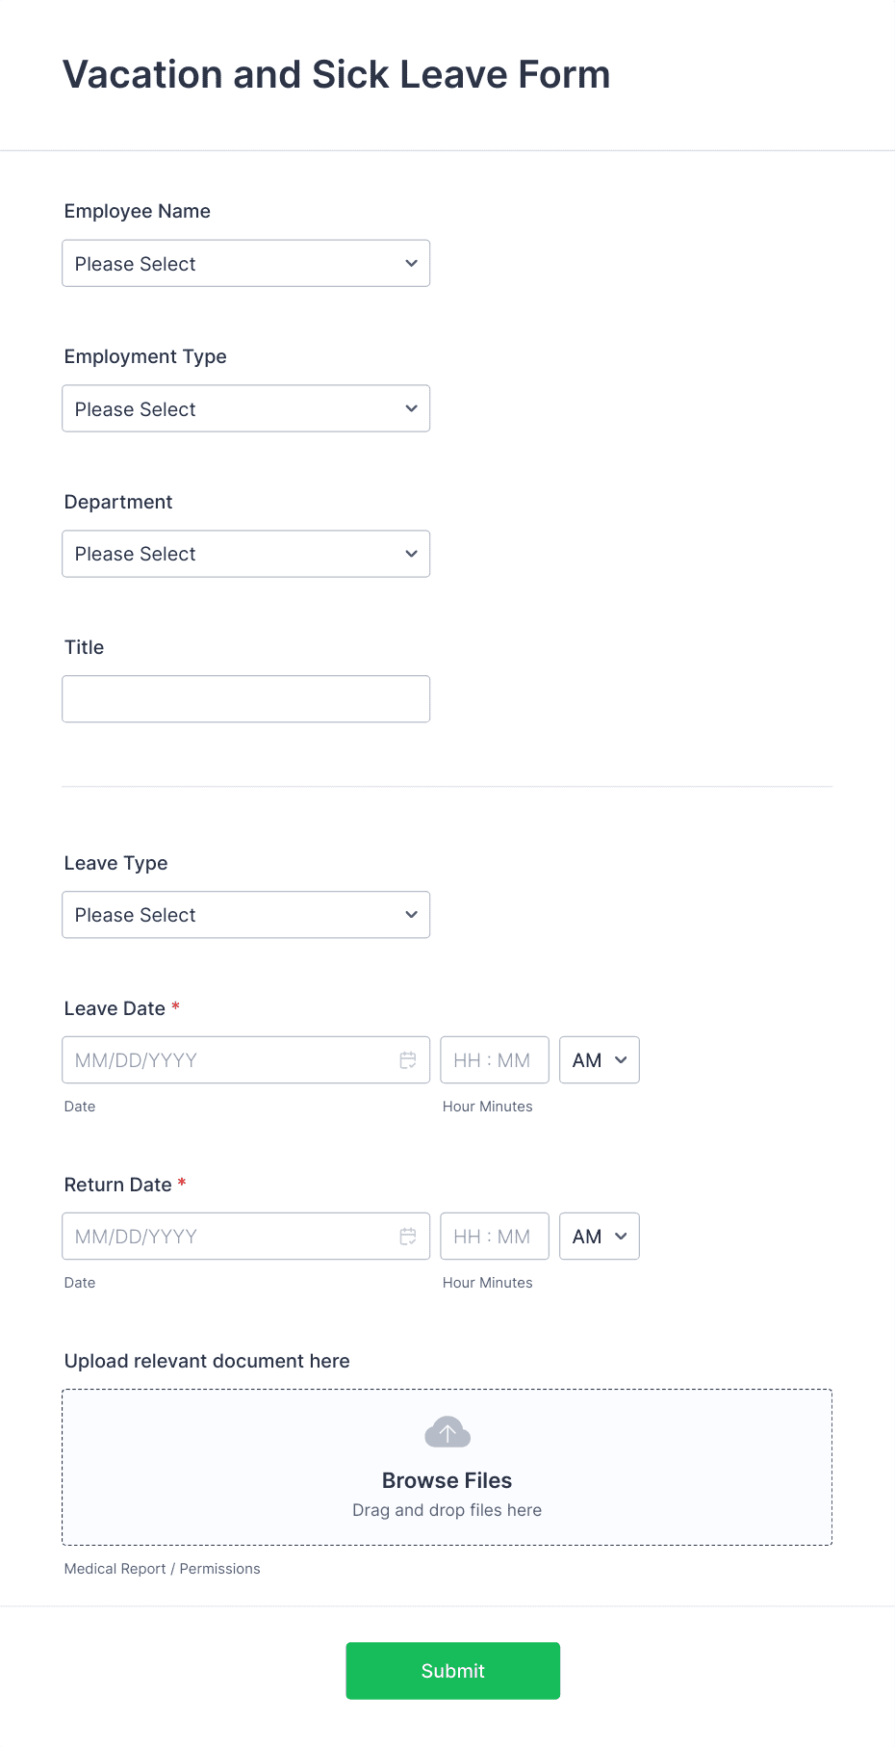Click the cloud upload icon
Screen dimensions: 895x1747
click(x=447, y=1431)
